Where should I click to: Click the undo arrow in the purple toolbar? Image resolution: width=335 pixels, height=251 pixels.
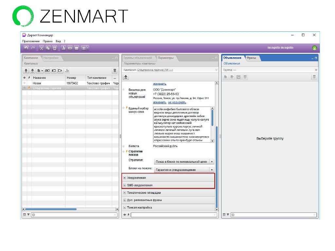click(26, 48)
